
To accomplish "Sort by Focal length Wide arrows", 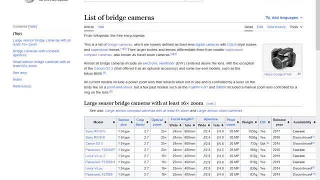I will pos(180,125).
